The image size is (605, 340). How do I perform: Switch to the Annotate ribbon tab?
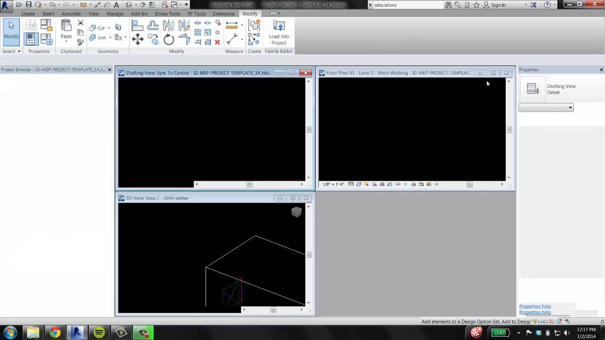71,14
